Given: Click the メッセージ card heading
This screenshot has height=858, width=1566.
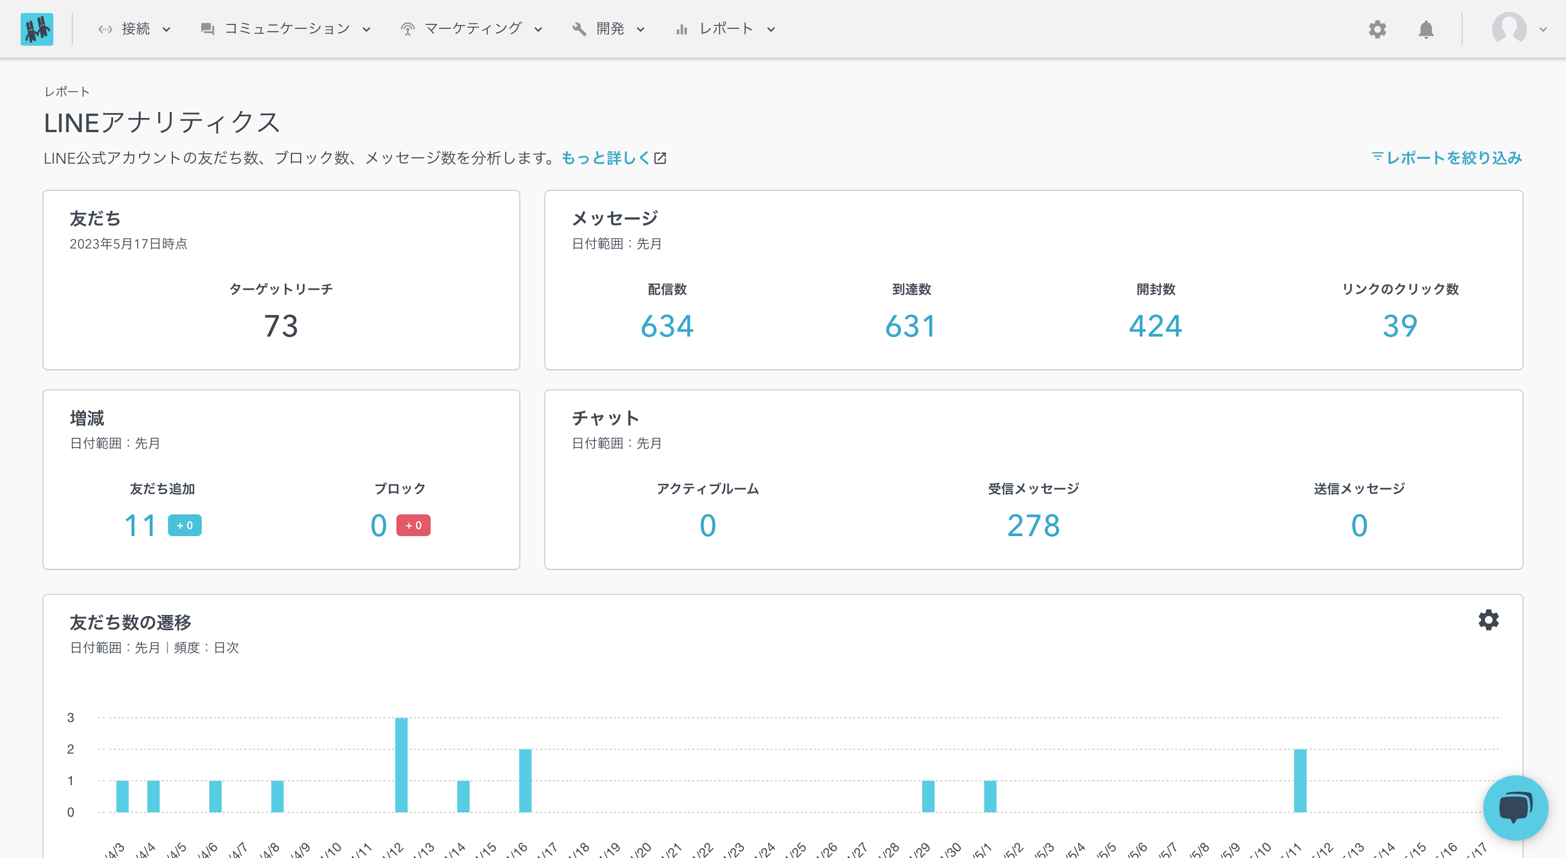Looking at the screenshot, I should [x=614, y=218].
